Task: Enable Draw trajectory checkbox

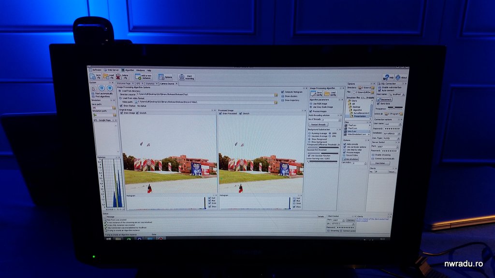Action: [282, 100]
